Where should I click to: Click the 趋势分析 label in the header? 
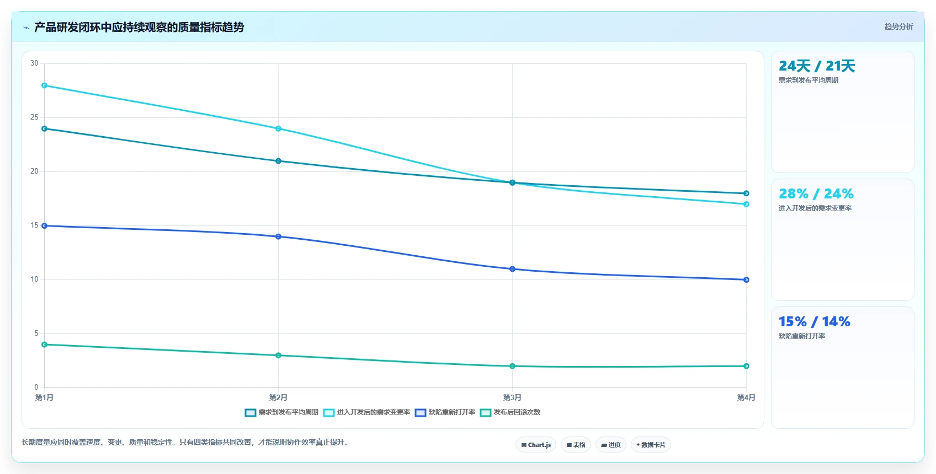pos(898,26)
